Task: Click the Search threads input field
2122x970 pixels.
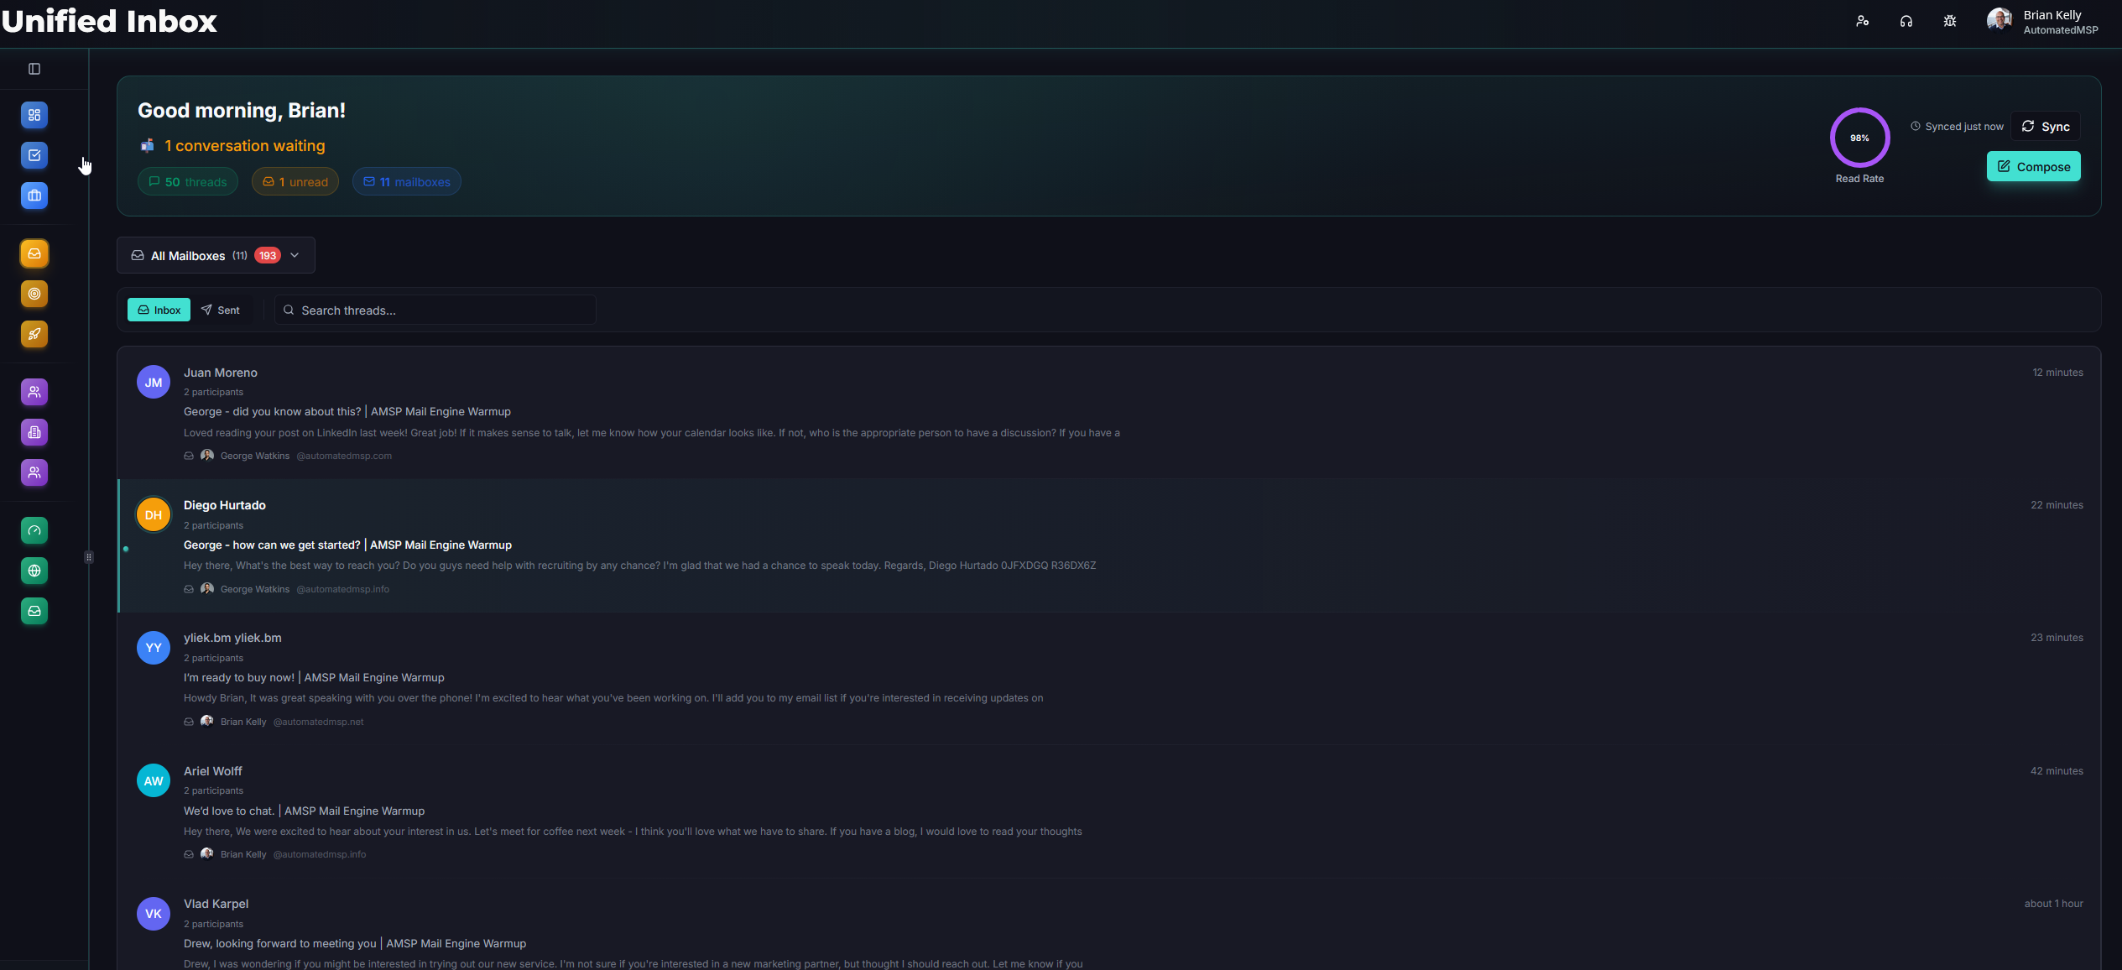Action: [436, 310]
